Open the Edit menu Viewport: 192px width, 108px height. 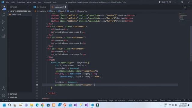tap(13, 2)
